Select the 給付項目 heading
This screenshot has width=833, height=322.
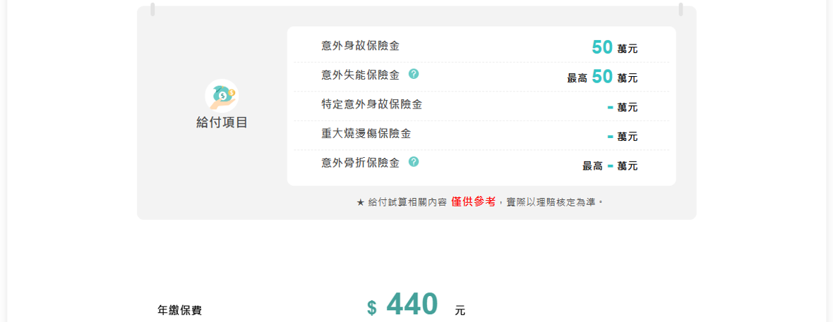[222, 123]
